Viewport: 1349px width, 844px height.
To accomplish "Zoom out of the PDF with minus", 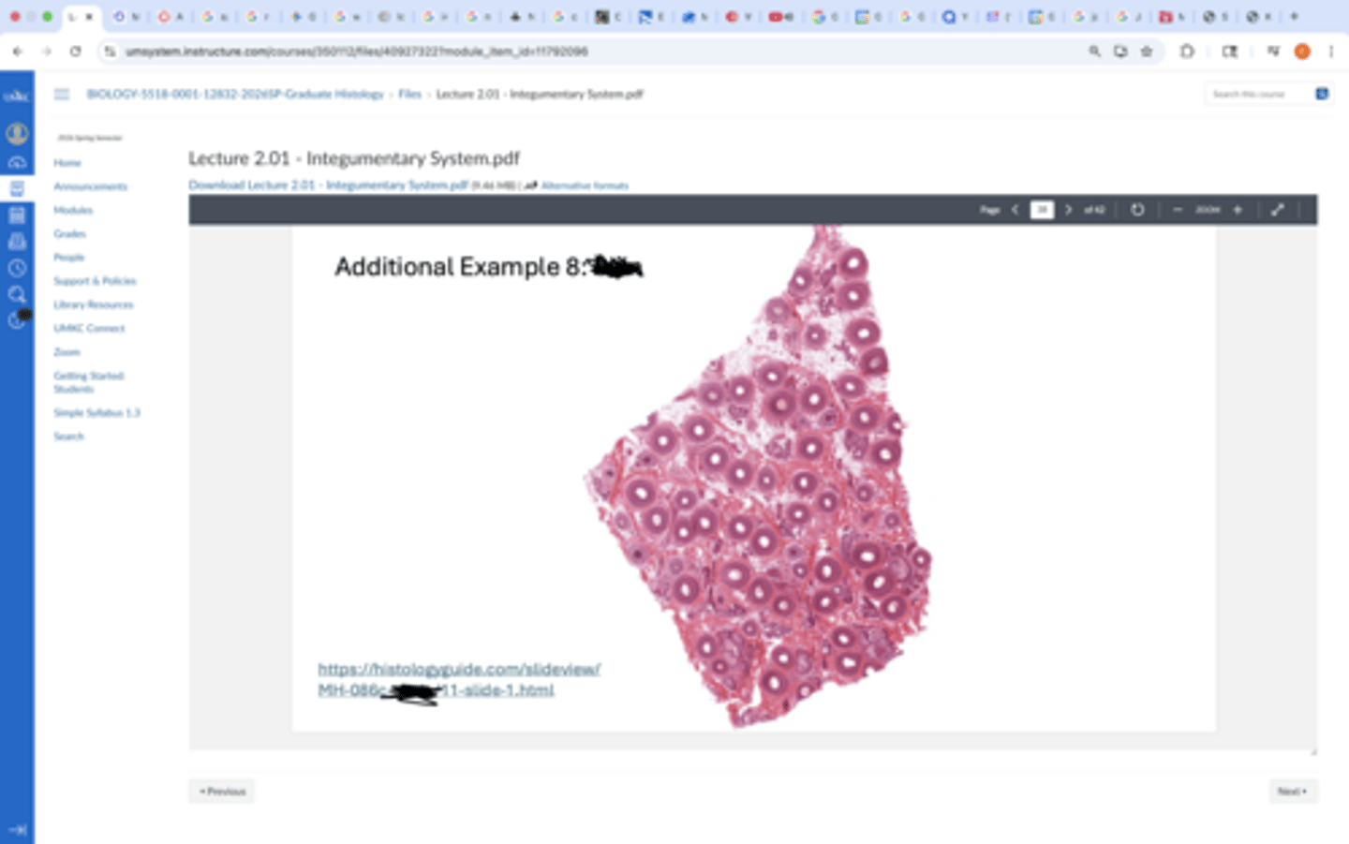I will point(1178,210).
